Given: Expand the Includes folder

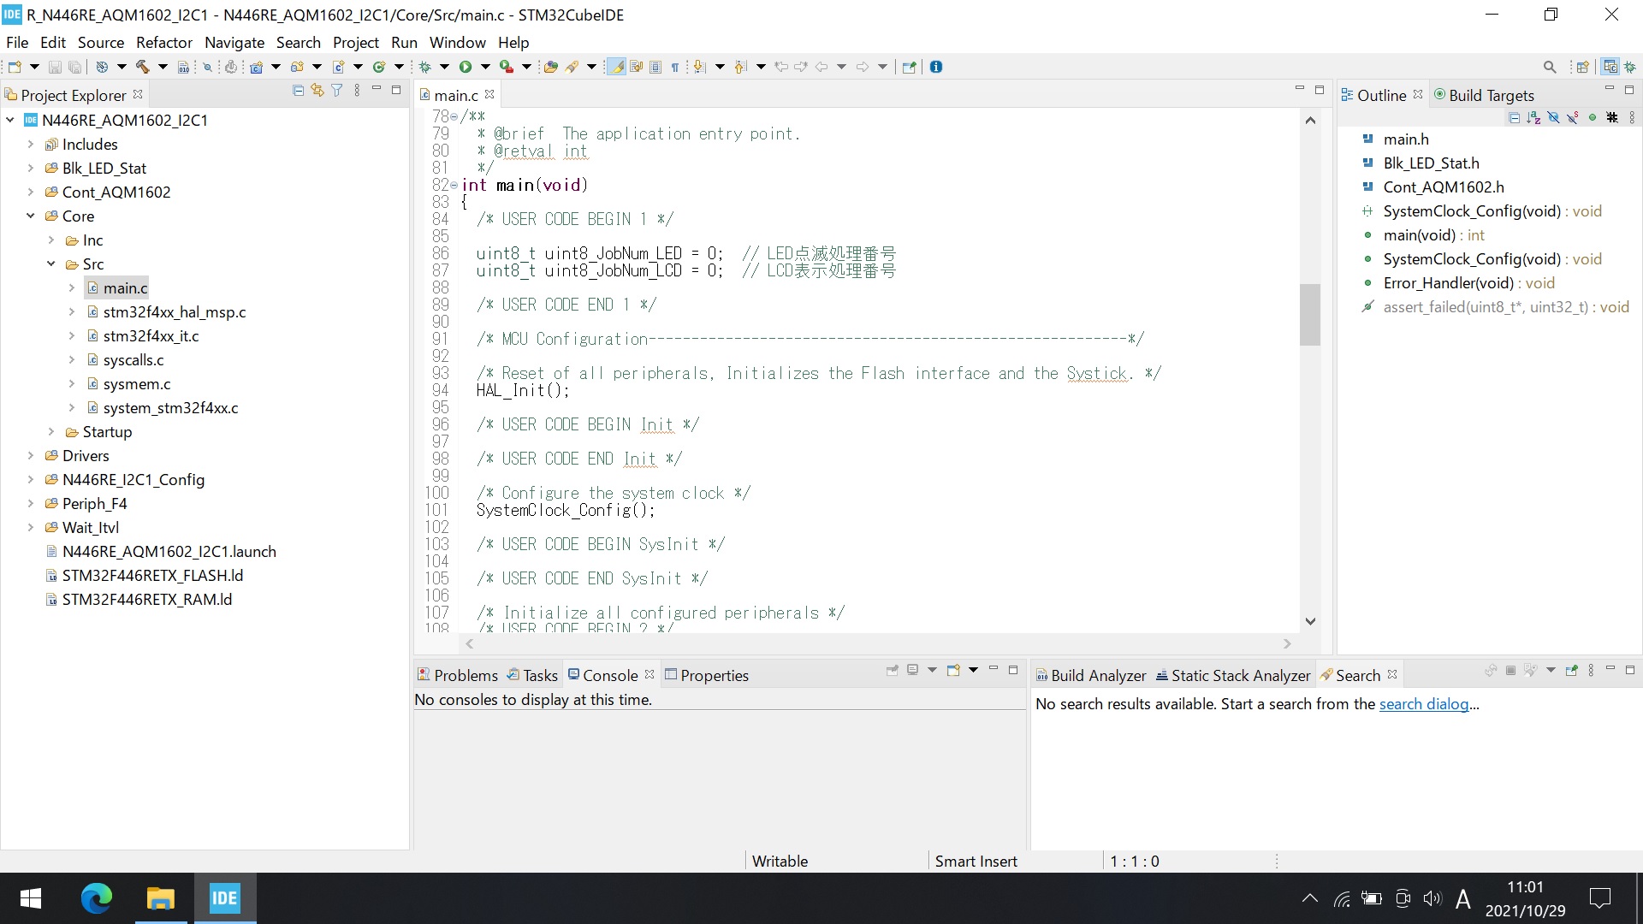Looking at the screenshot, I should point(31,145).
